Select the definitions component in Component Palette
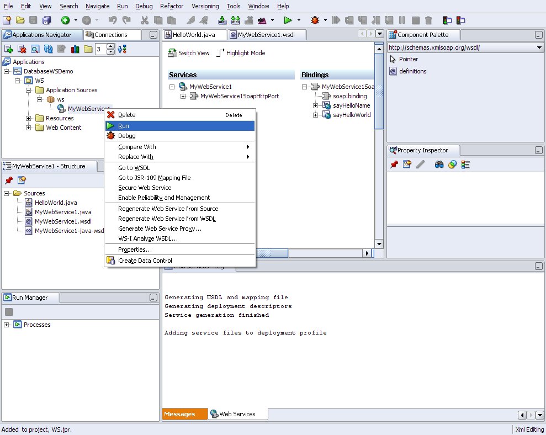Screen dimensions: 546x435 click(x=408, y=71)
